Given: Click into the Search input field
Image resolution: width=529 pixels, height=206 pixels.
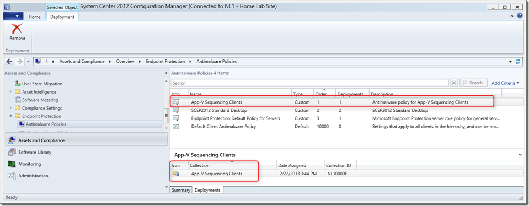Looking at the screenshot, I should pyautogui.click(x=309, y=83).
